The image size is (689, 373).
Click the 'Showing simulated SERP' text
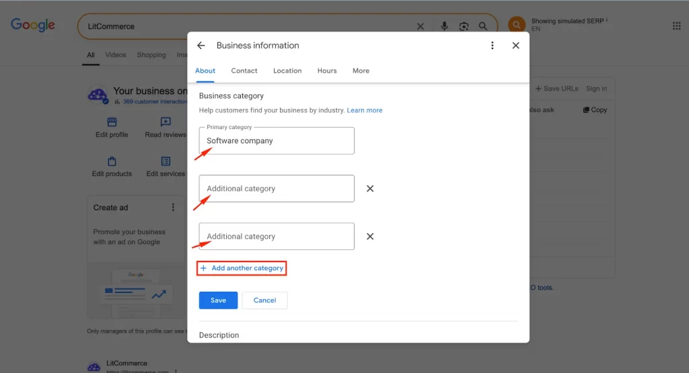click(567, 21)
